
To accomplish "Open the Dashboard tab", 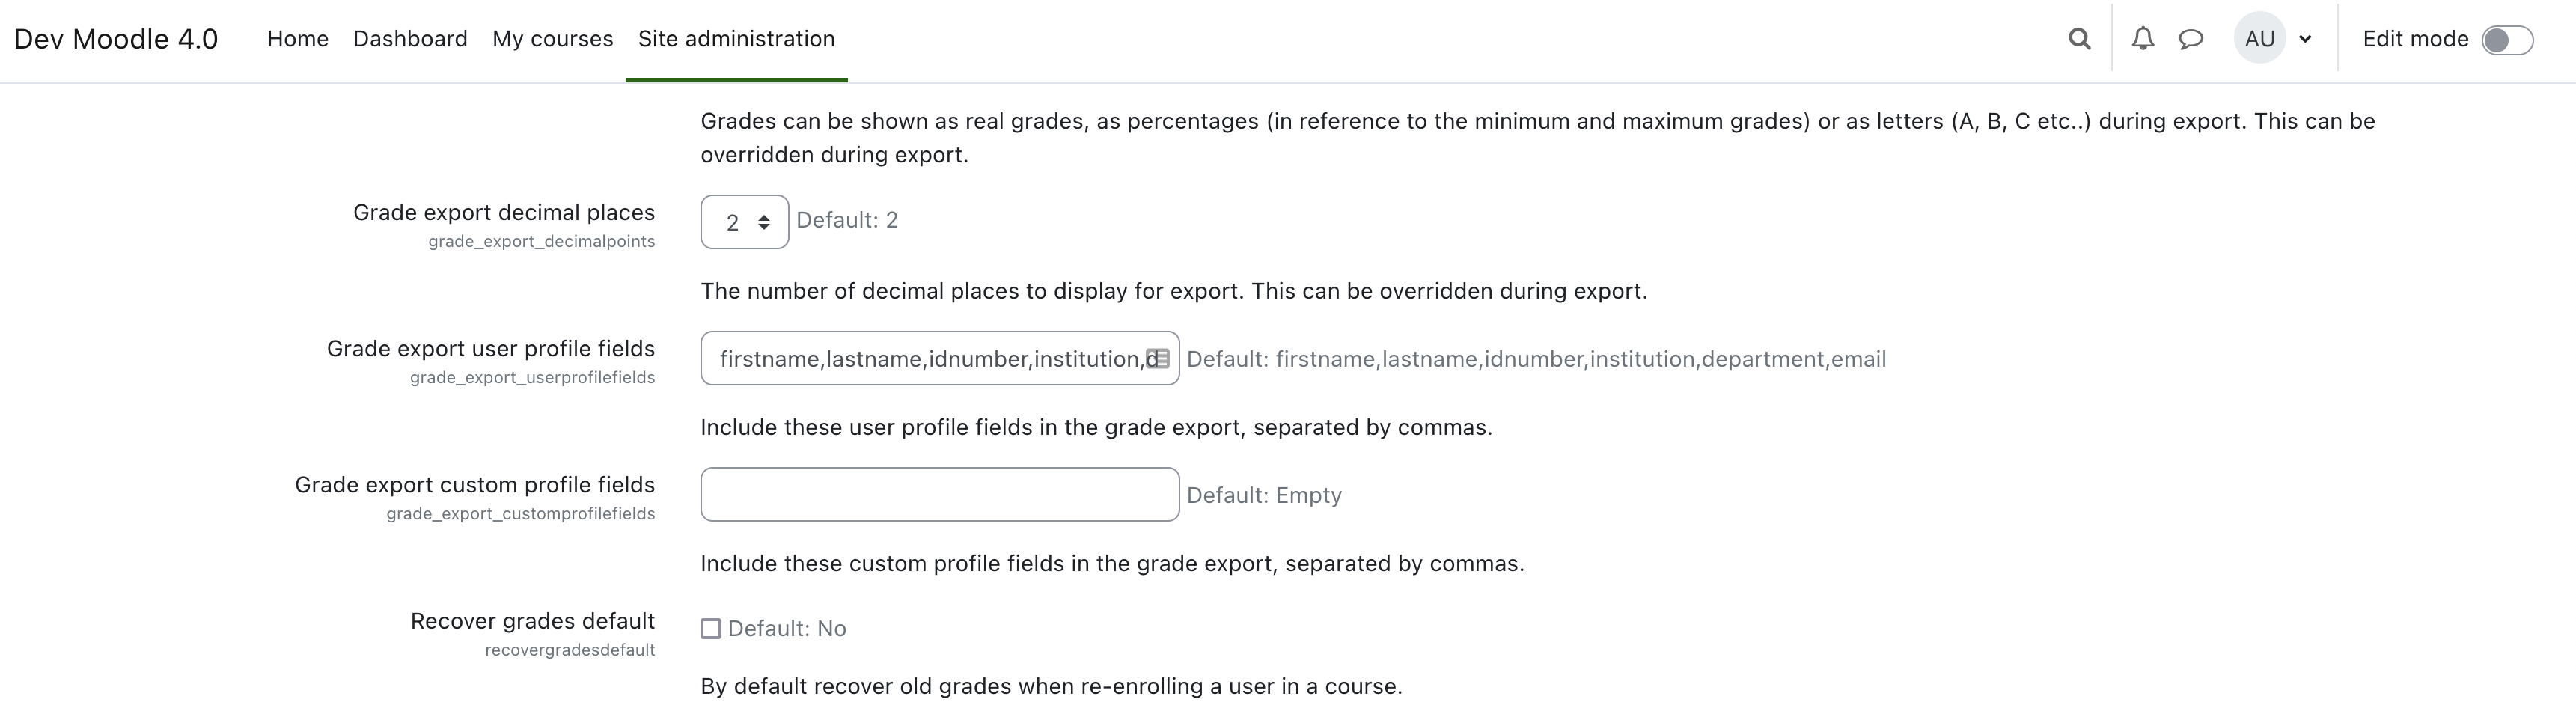I will pyautogui.click(x=410, y=39).
